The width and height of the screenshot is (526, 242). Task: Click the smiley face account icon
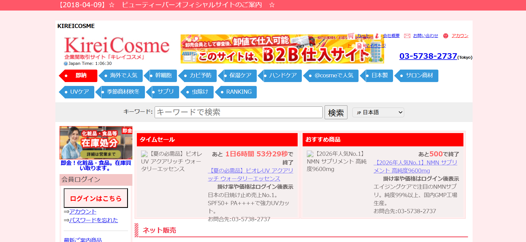[446, 36]
